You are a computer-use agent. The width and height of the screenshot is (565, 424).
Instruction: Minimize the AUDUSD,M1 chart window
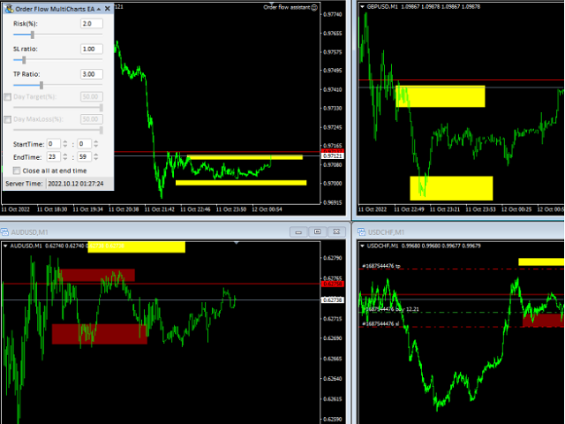[x=298, y=231]
